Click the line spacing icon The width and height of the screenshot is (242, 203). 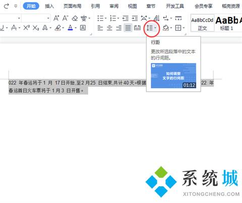click(x=150, y=28)
